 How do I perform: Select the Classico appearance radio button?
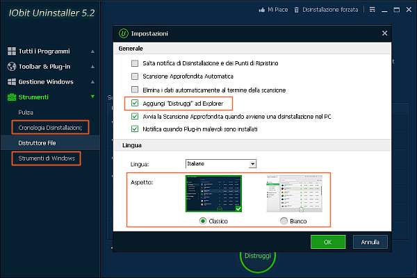click(203, 221)
